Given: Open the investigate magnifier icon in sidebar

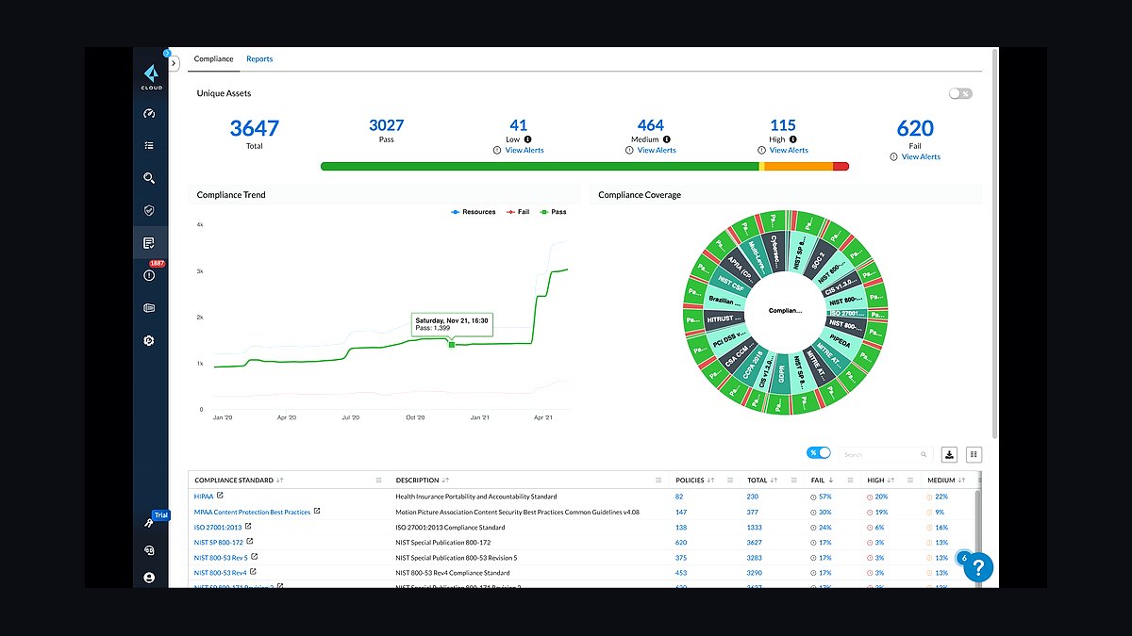Looking at the screenshot, I should tap(149, 178).
